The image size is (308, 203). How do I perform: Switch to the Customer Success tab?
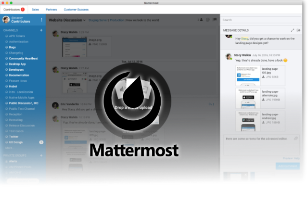[x=76, y=10]
